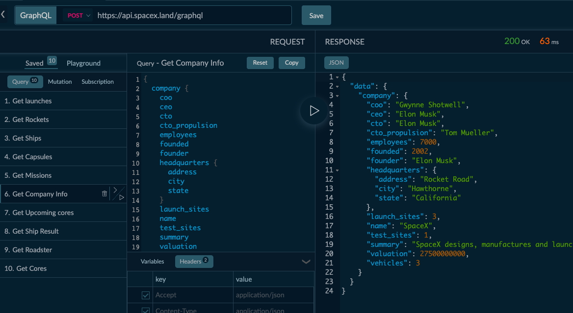The width and height of the screenshot is (573, 313).
Task: Load Get Company Info via its chevron icon
Action: [115, 190]
